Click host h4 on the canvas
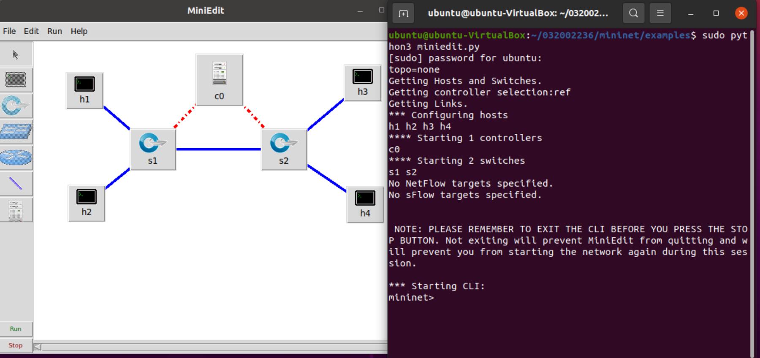 (365, 204)
